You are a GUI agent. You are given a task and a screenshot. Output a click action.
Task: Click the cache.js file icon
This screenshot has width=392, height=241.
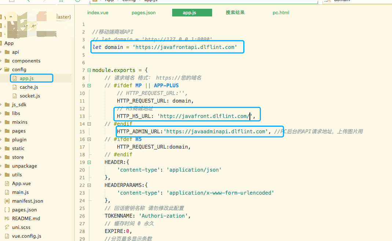point(15,87)
